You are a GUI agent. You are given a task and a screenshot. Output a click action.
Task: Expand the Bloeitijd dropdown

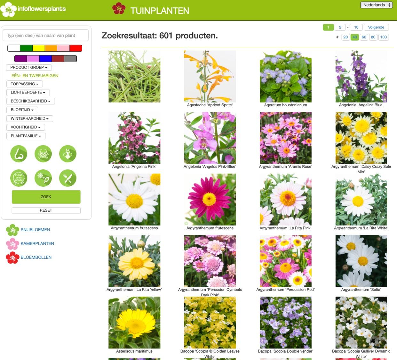pyautogui.click(x=22, y=110)
